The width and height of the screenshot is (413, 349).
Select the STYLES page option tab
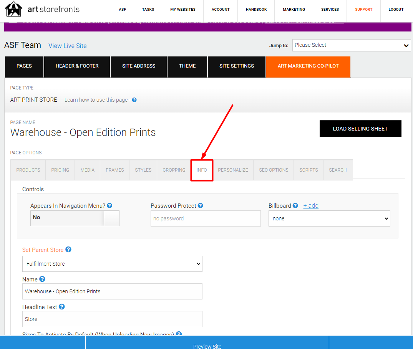click(143, 170)
